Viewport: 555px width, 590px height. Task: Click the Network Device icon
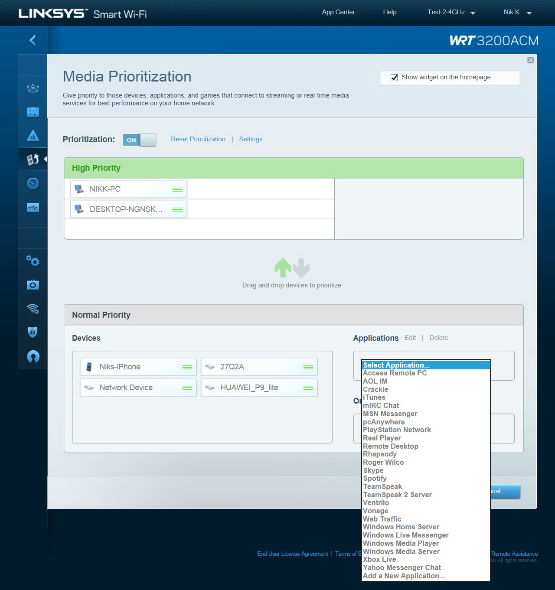(x=89, y=388)
